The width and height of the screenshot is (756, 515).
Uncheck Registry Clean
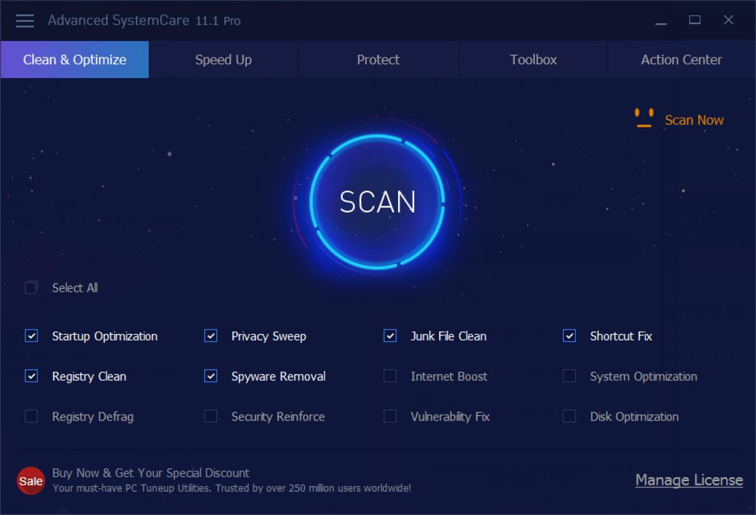(31, 376)
